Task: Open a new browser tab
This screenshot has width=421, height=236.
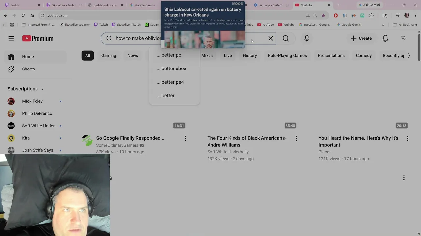Action: [338, 5]
